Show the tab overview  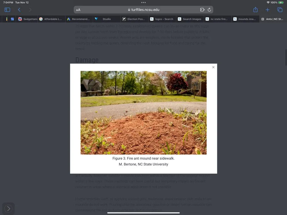click(280, 10)
